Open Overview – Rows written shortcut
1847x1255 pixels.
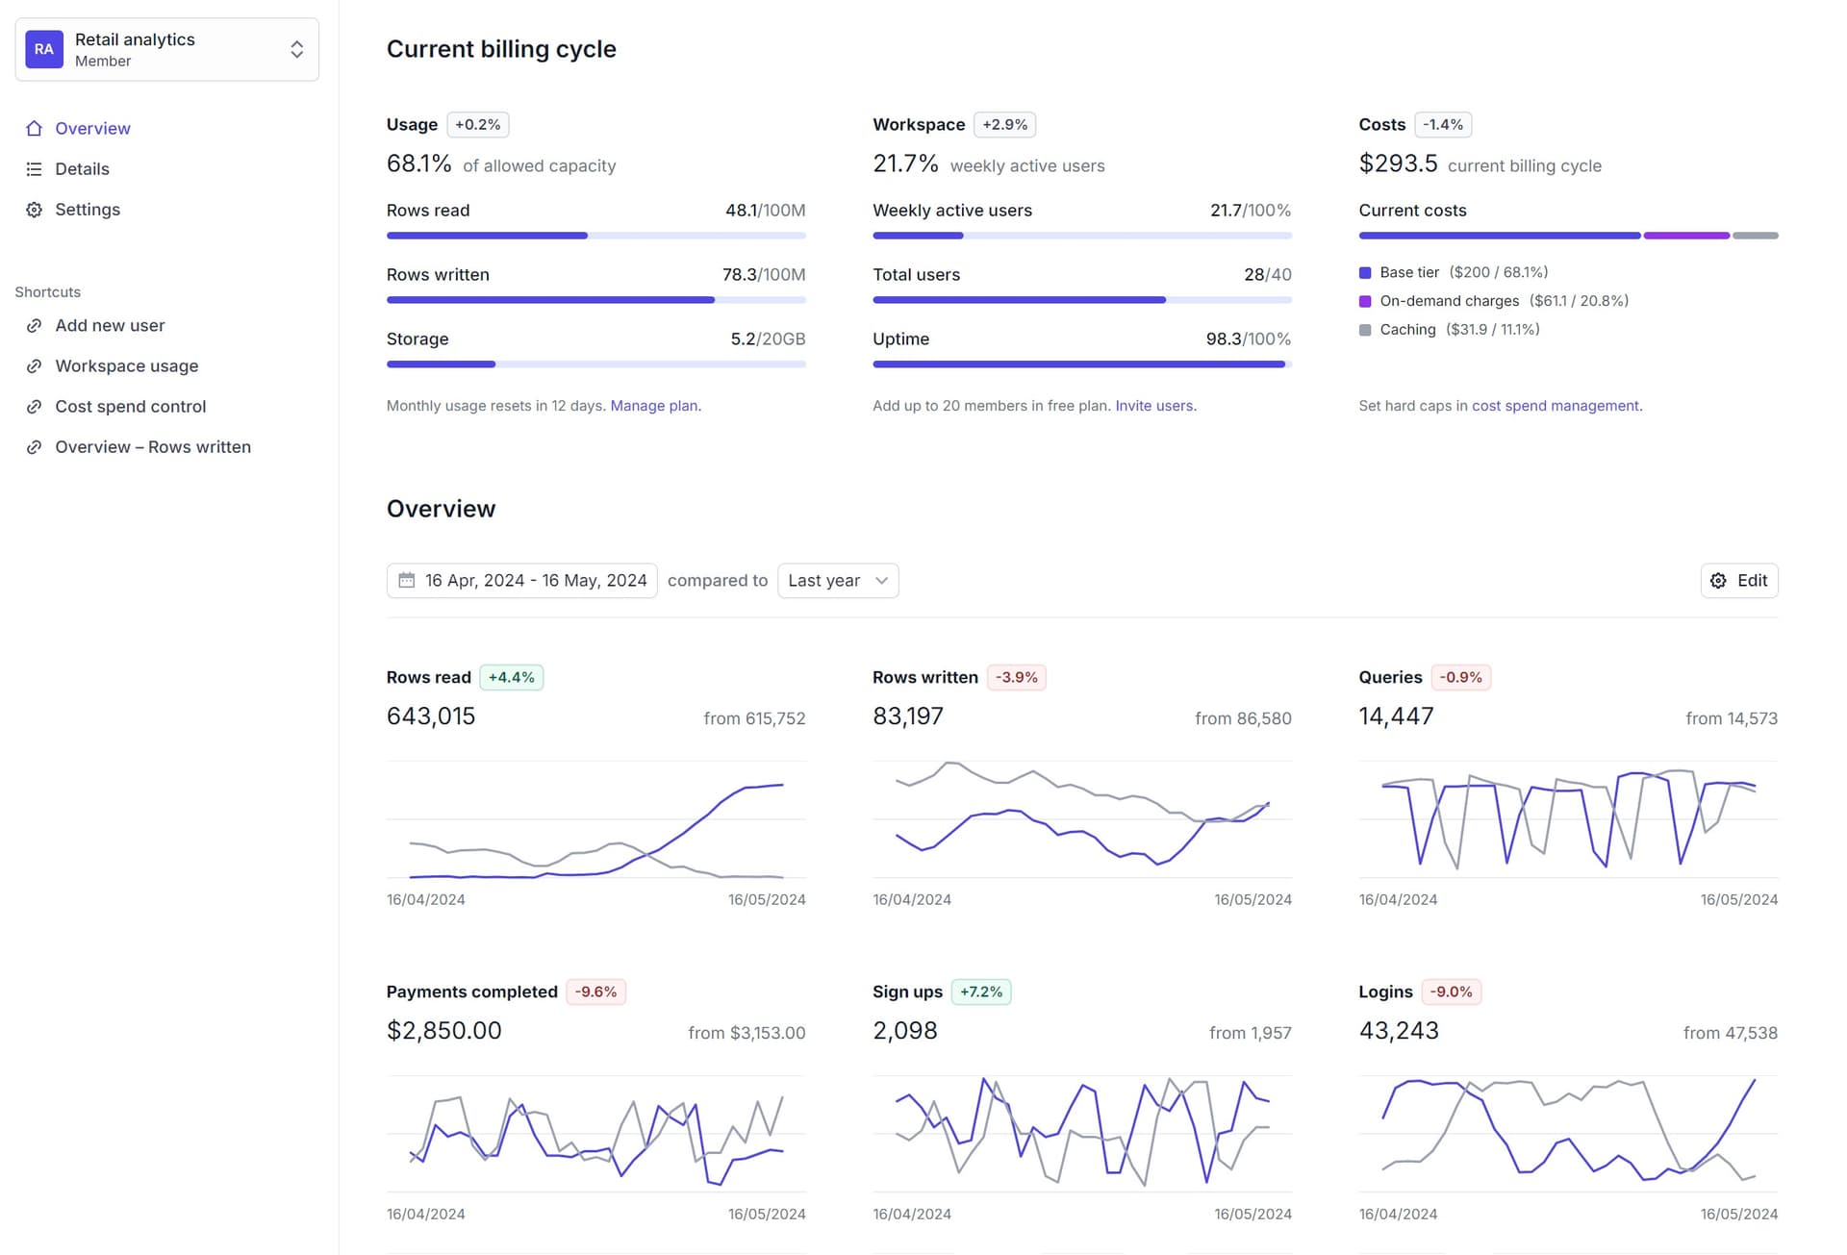(152, 447)
